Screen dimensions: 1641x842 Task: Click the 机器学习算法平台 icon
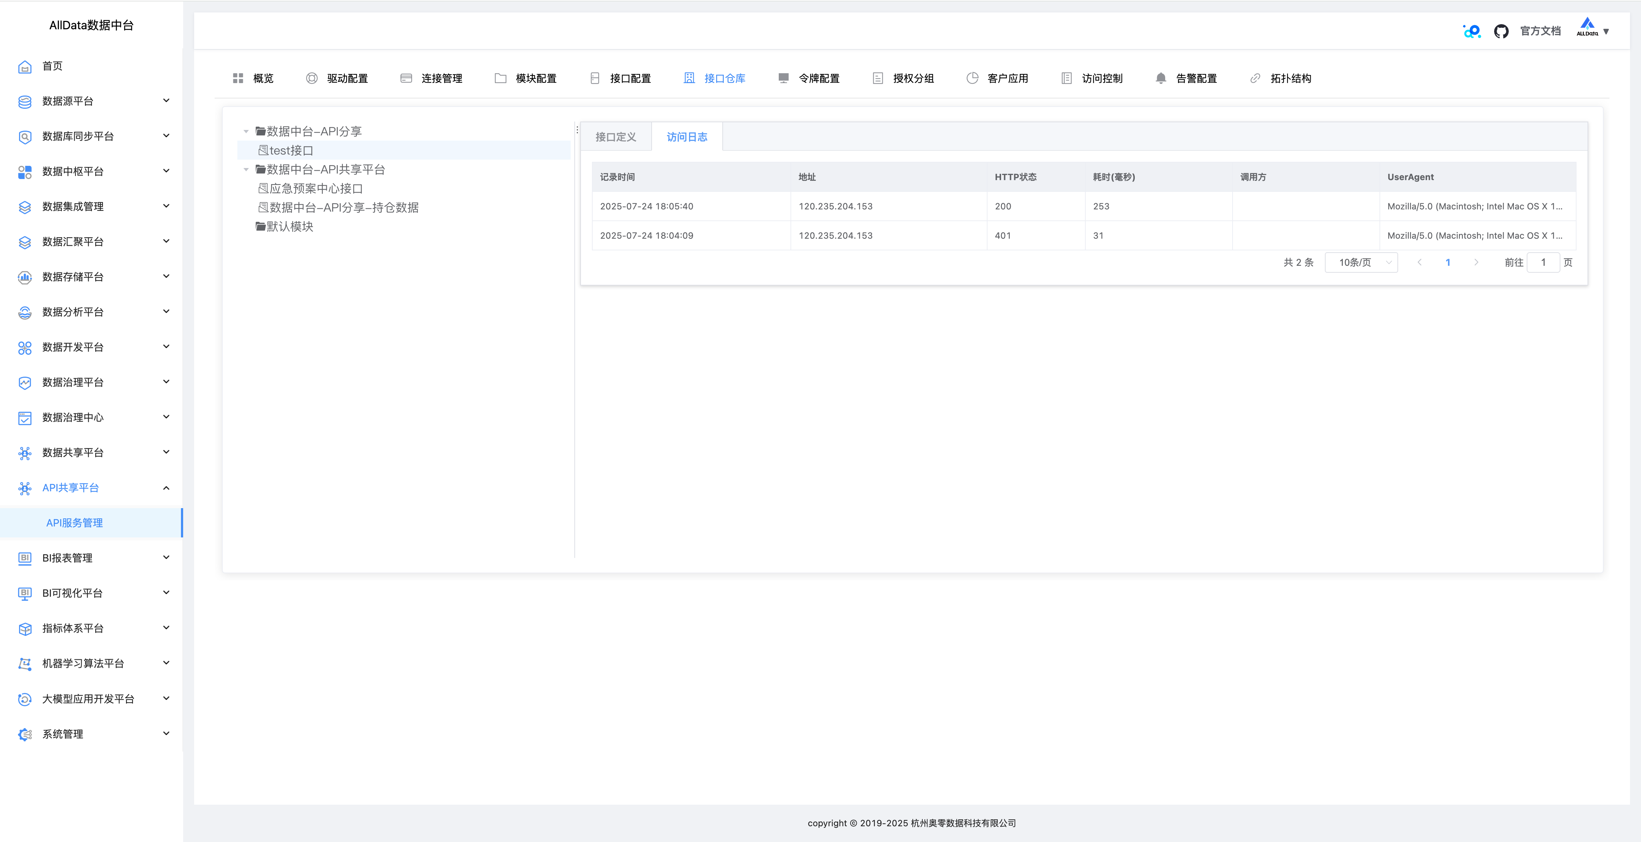[25, 664]
